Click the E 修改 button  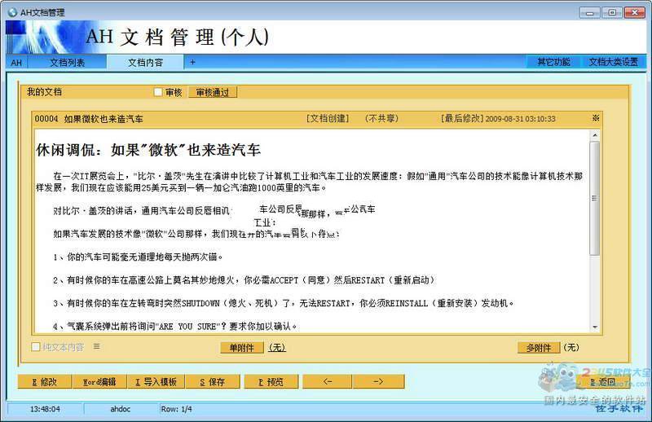pos(45,381)
